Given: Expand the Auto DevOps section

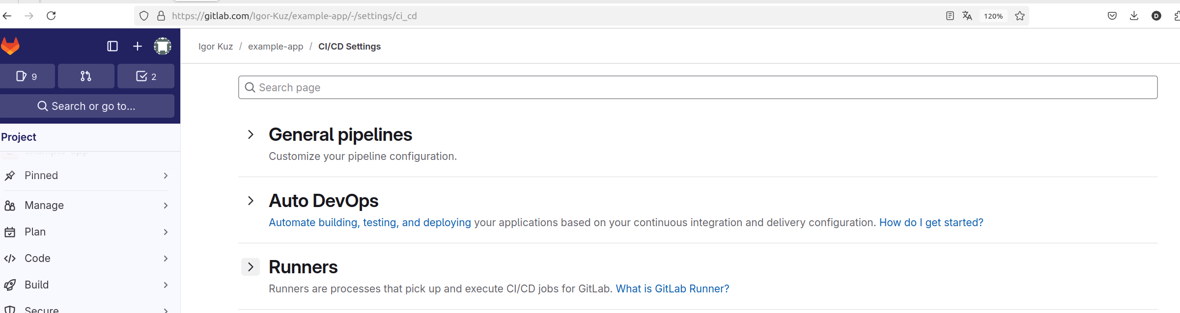Looking at the screenshot, I should click(251, 201).
